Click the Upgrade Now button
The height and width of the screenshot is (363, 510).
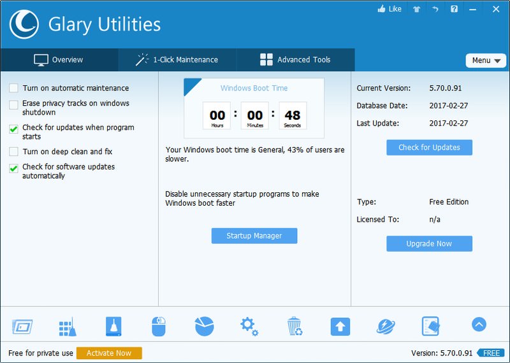429,244
